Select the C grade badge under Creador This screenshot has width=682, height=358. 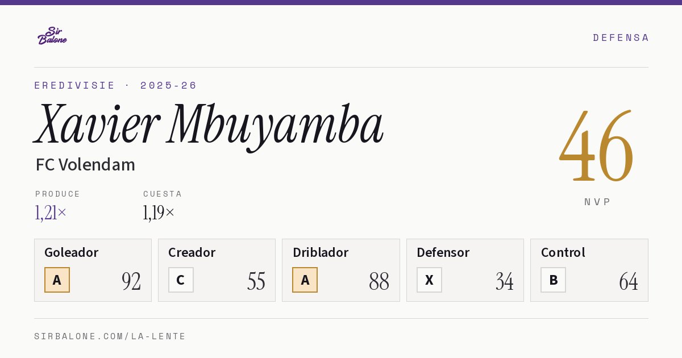(181, 280)
